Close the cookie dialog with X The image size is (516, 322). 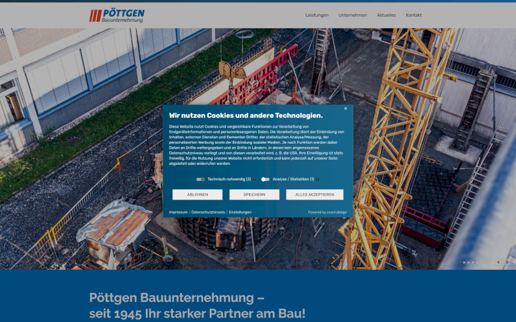pos(345,109)
